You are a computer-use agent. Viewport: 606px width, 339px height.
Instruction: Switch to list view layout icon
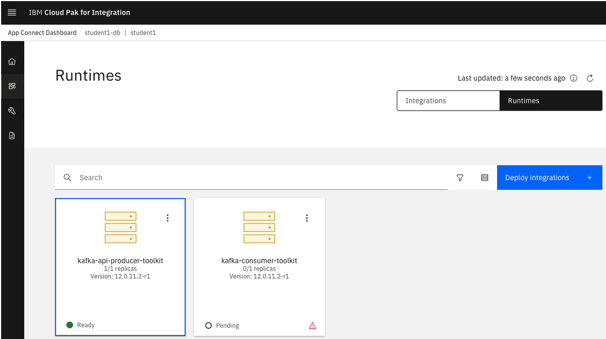[x=485, y=177]
